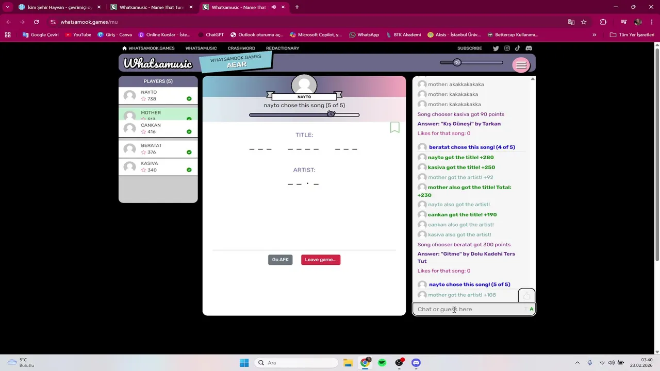Screen dimensions: 660x371
Task: Click the address bar URL whatsamook.games
Action: click(x=89, y=22)
